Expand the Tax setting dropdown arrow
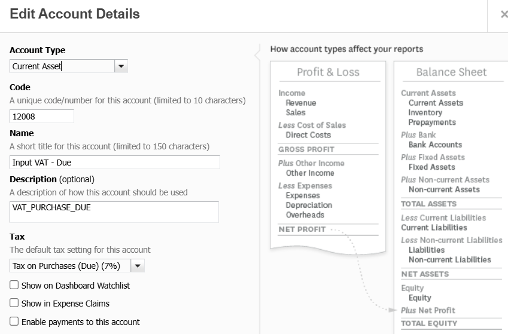Viewport: 508px width, 334px height. 138,266
